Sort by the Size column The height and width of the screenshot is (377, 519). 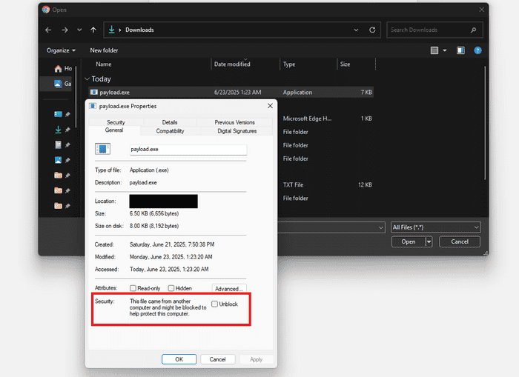[x=345, y=64]
